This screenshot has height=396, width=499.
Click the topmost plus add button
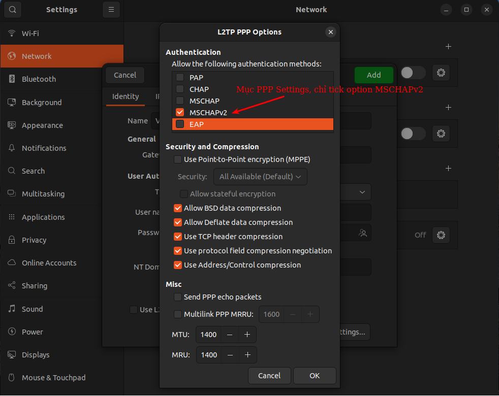(448, 46)
